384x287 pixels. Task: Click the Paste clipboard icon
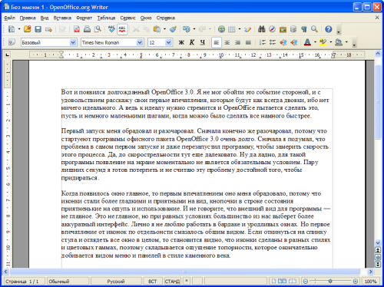click(x=157, y=29)
